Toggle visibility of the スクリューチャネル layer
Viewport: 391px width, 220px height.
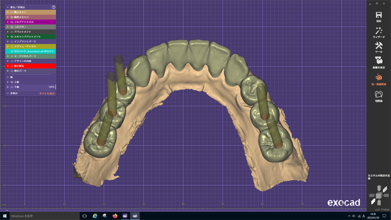pyautogui.click(x=12, y=47)
